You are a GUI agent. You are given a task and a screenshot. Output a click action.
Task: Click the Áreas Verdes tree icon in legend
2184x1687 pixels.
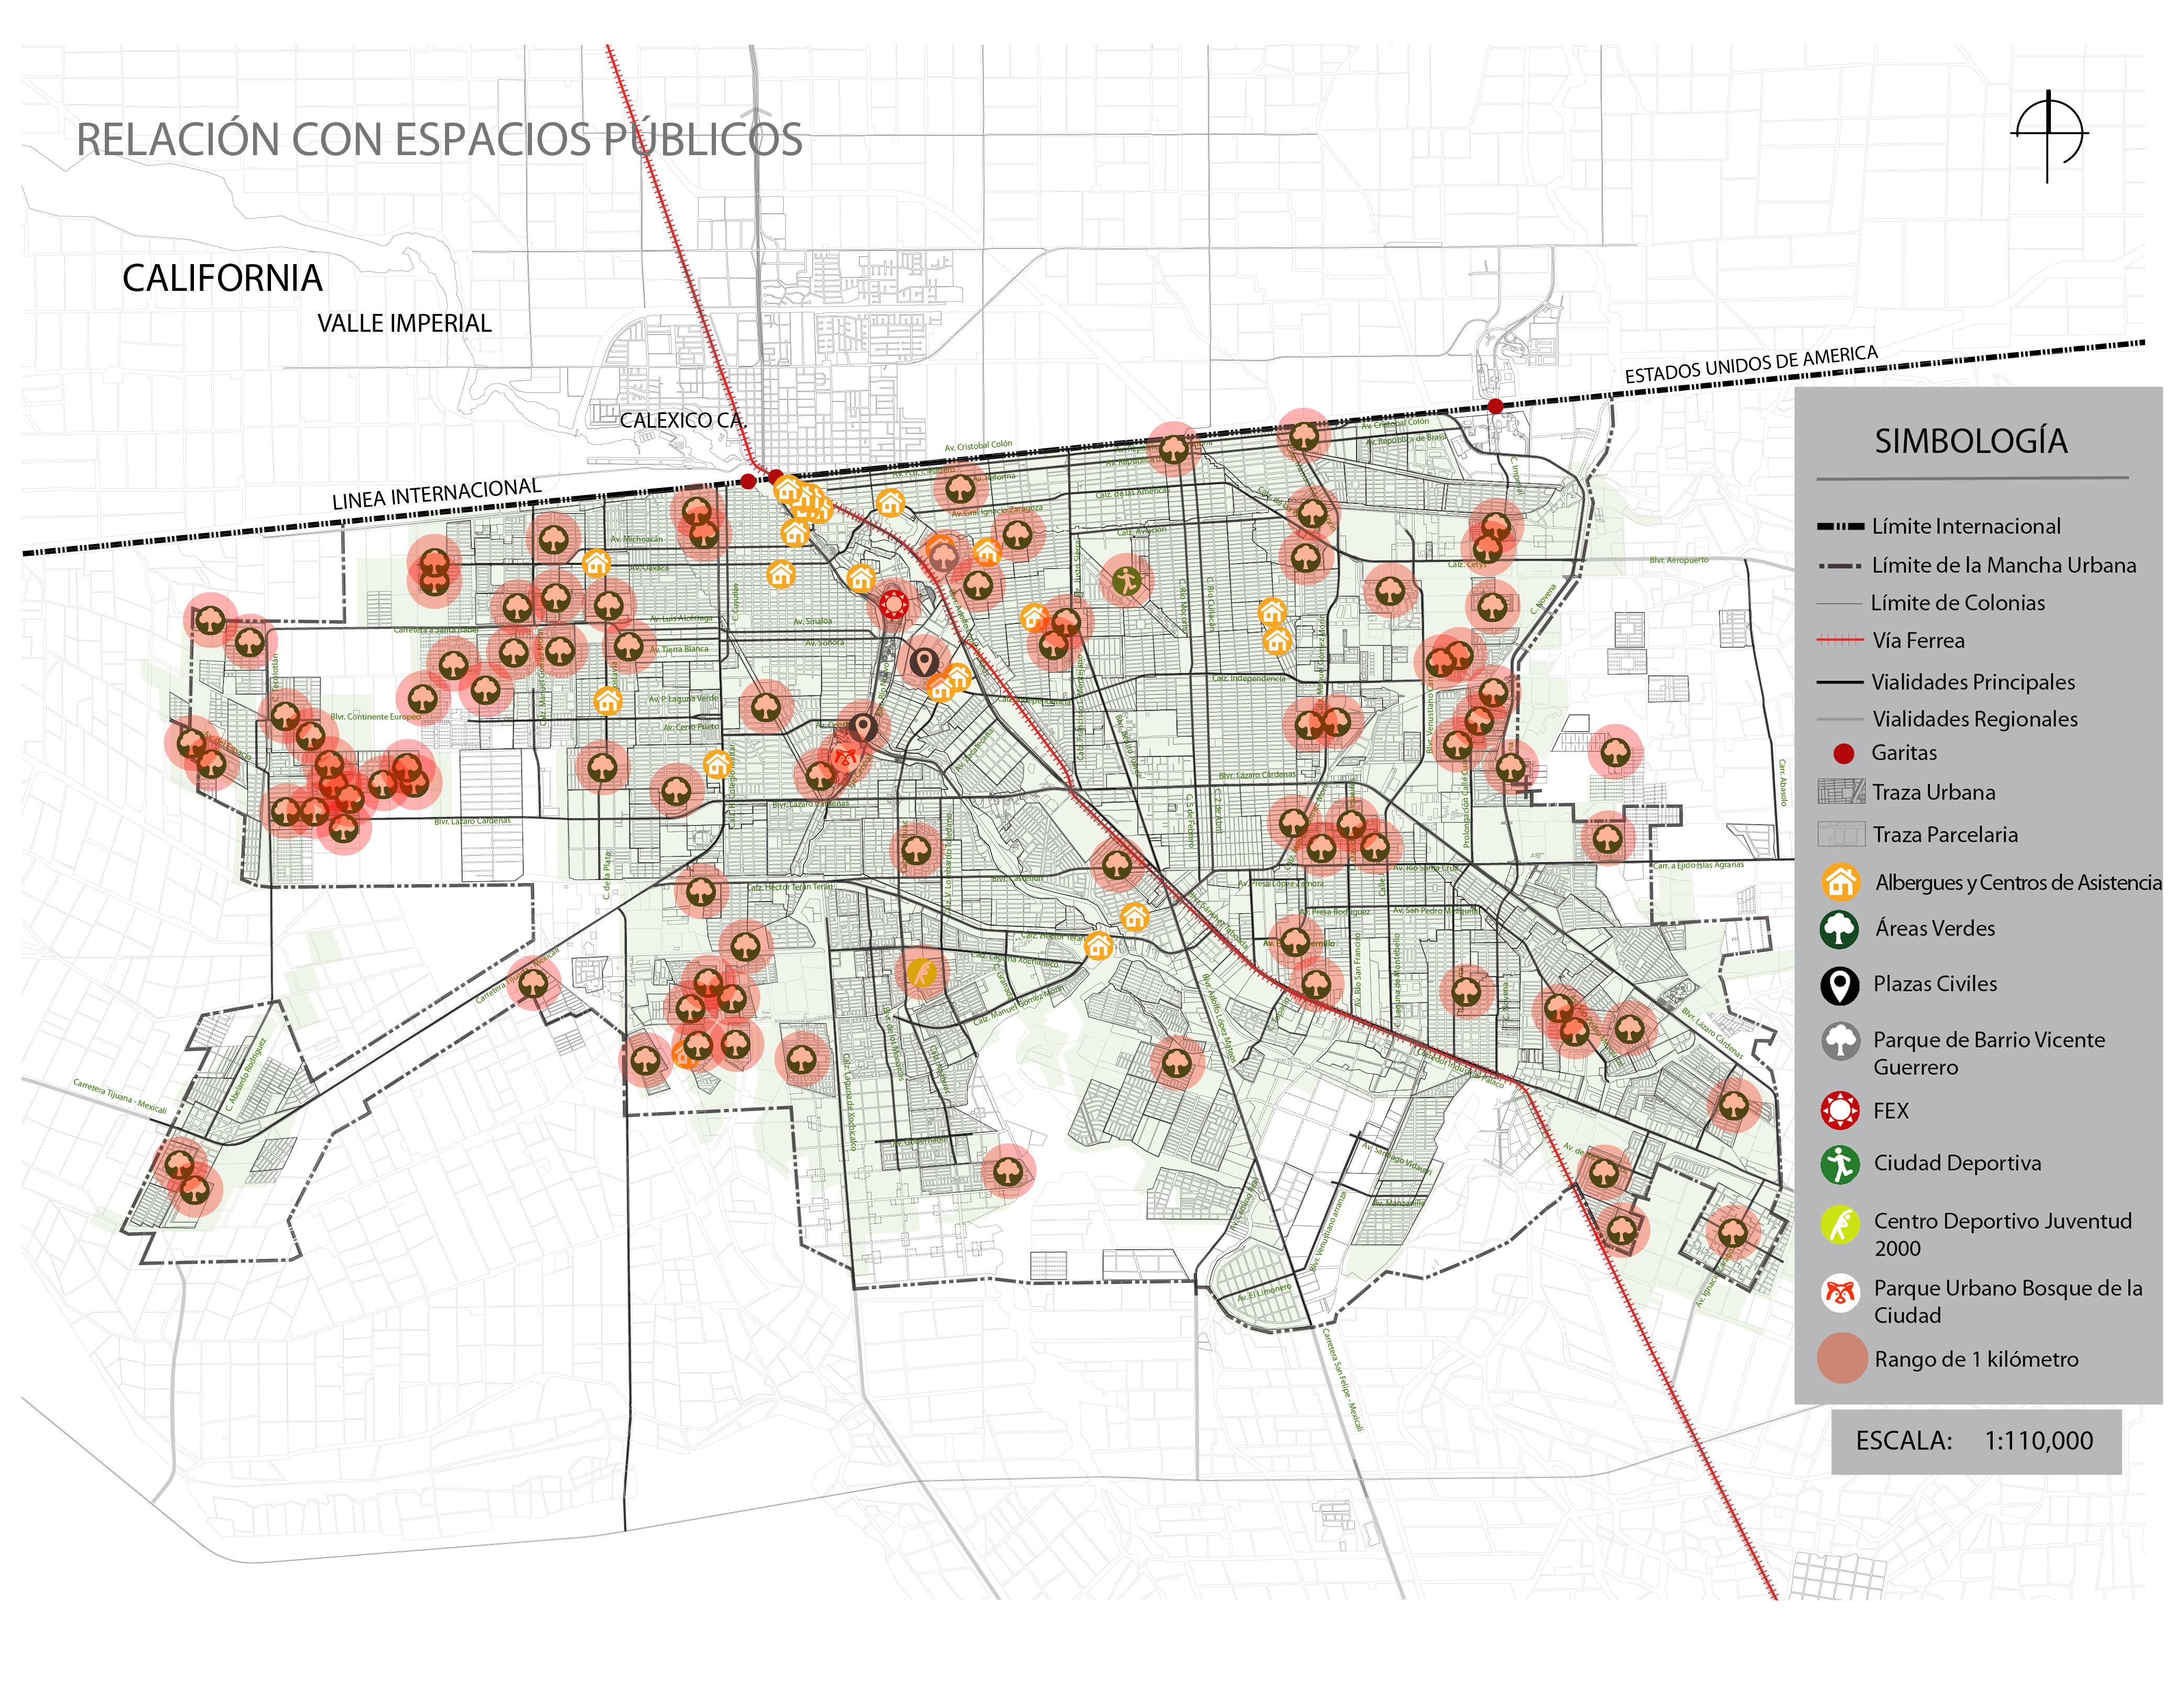[1840, 929]
